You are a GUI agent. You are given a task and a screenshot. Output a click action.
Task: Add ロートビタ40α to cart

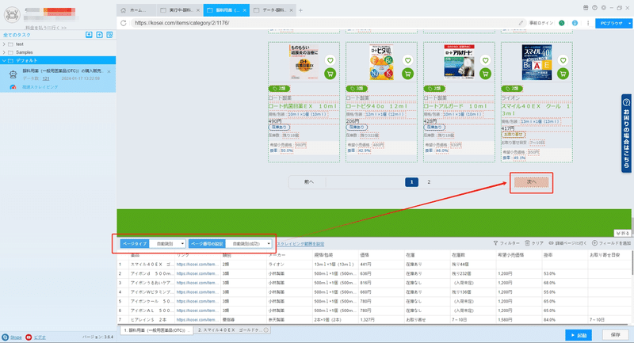point(407,74)
